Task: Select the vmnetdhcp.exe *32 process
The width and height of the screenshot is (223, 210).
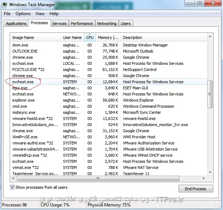Action: click(109, 155)
